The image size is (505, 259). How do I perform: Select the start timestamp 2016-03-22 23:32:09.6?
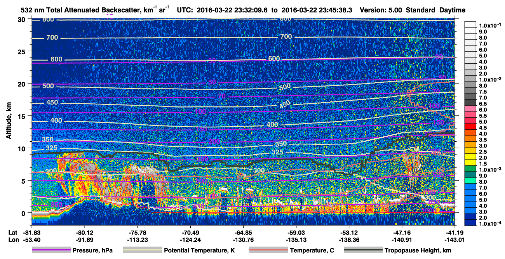[x=233, y=10]
